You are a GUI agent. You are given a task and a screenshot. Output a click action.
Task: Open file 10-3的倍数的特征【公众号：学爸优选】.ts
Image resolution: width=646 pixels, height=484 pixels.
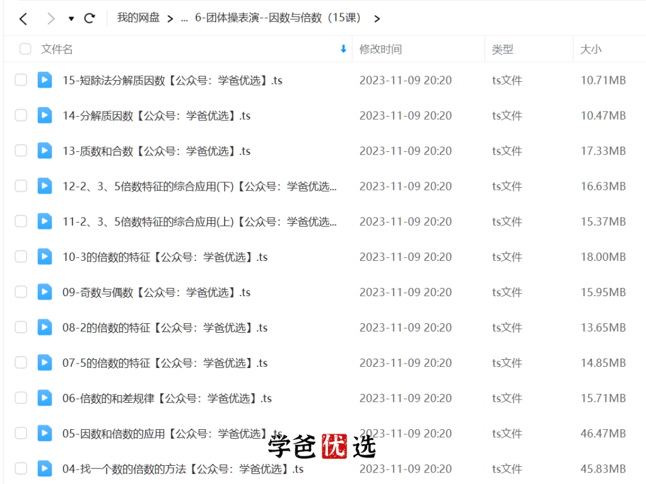pyautogui.click(x=165, y=257)
